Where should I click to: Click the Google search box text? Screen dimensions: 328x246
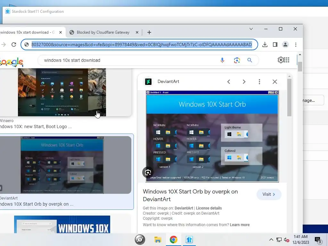click(72, 60)
